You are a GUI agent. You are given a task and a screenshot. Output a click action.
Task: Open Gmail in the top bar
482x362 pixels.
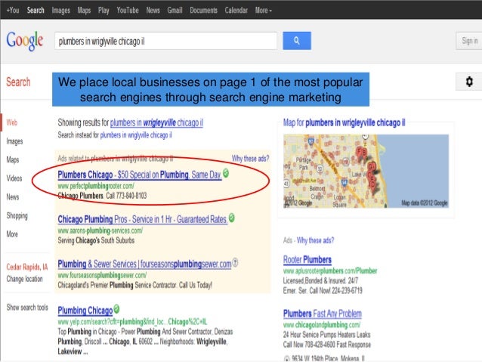pyautogui.click(x=175, y=11)
